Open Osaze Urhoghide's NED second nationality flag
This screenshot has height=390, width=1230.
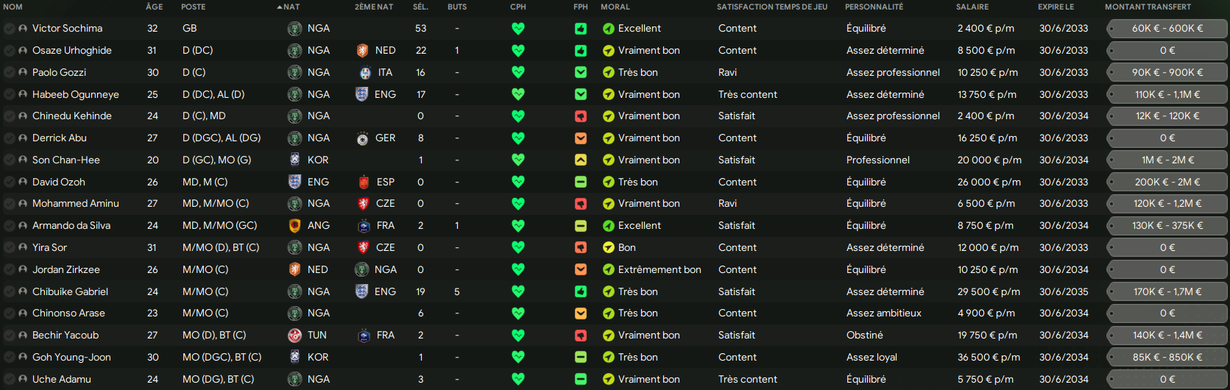pyautogui.click(x=362, y=51)
